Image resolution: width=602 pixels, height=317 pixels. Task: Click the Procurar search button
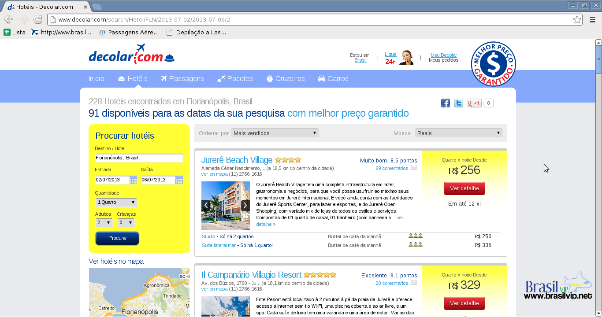click(117, 238)
